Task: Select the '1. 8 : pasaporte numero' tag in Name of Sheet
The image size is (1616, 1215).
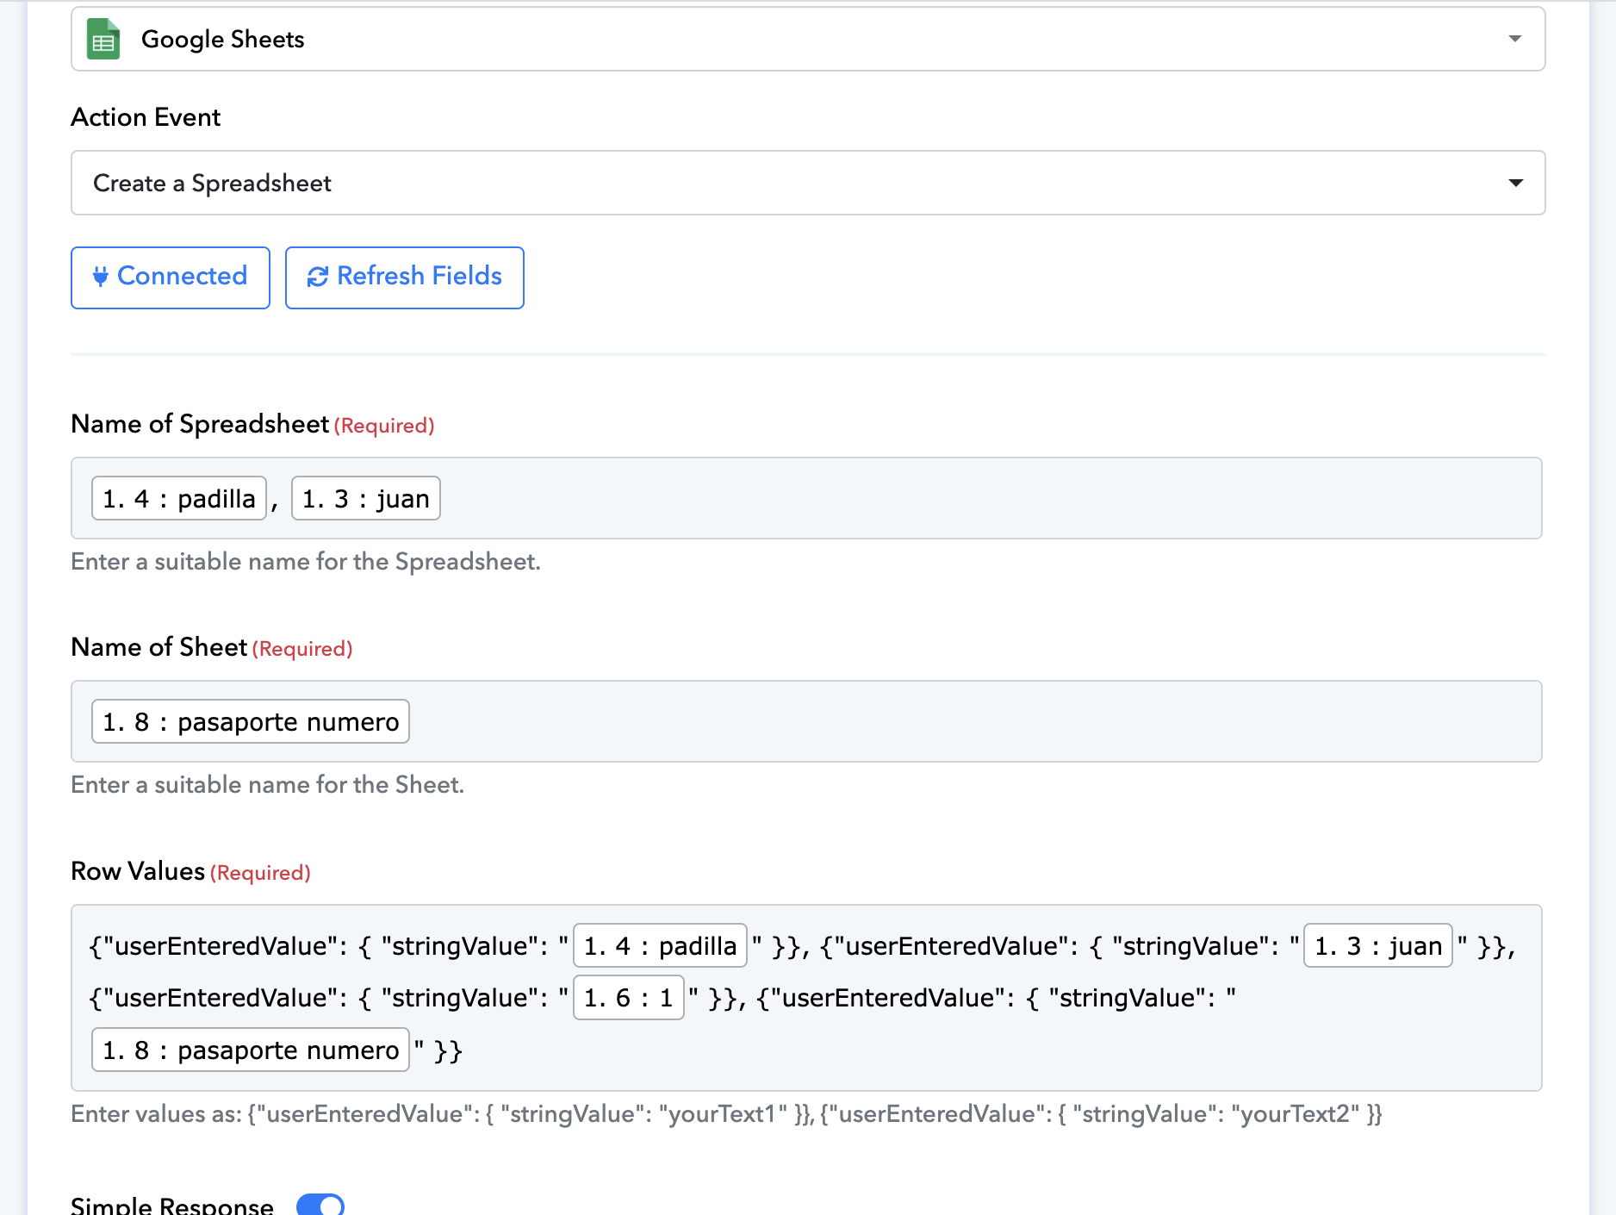Action: (x=251, y=721)
